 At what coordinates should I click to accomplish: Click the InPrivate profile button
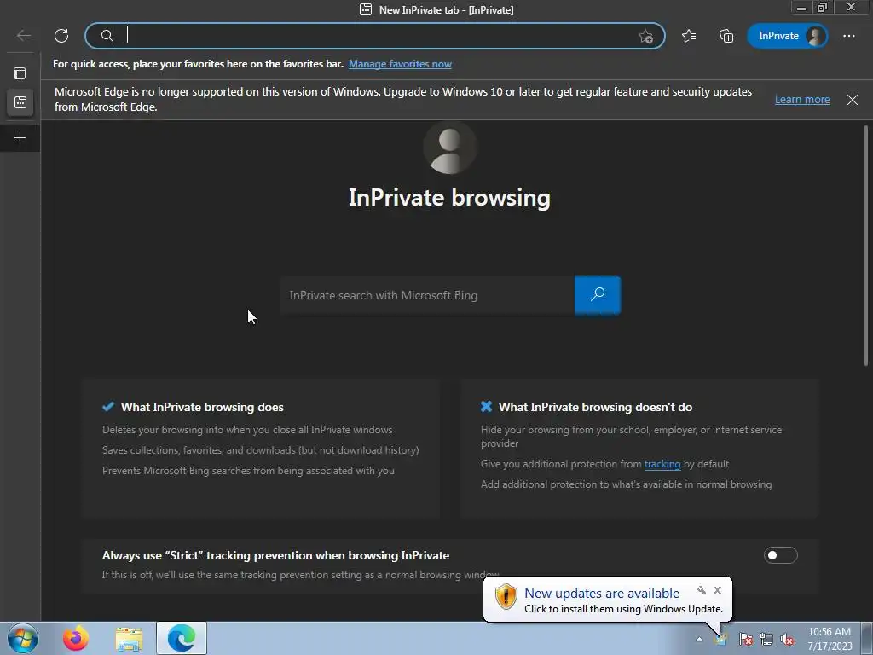point(787,36)
